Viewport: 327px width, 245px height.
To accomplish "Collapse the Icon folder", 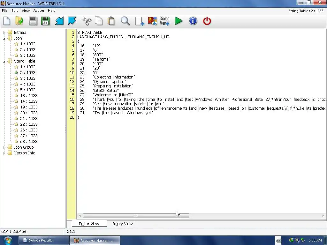I will tap(4, 38).
